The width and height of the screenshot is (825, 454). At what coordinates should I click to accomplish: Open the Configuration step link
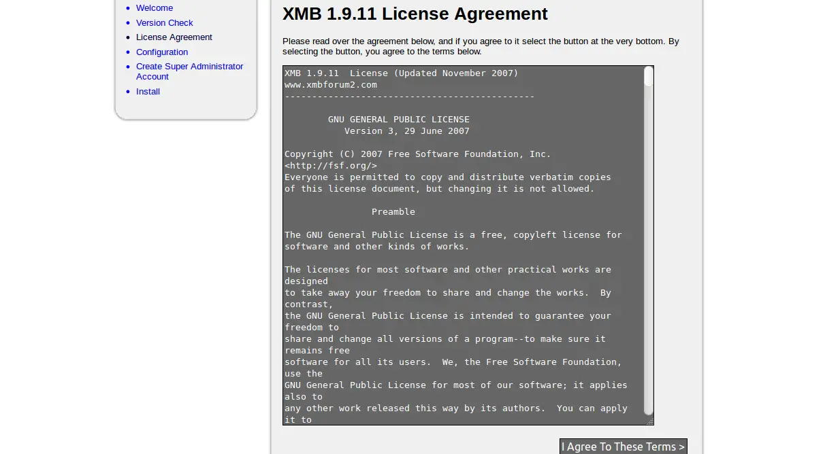[162, 52]
